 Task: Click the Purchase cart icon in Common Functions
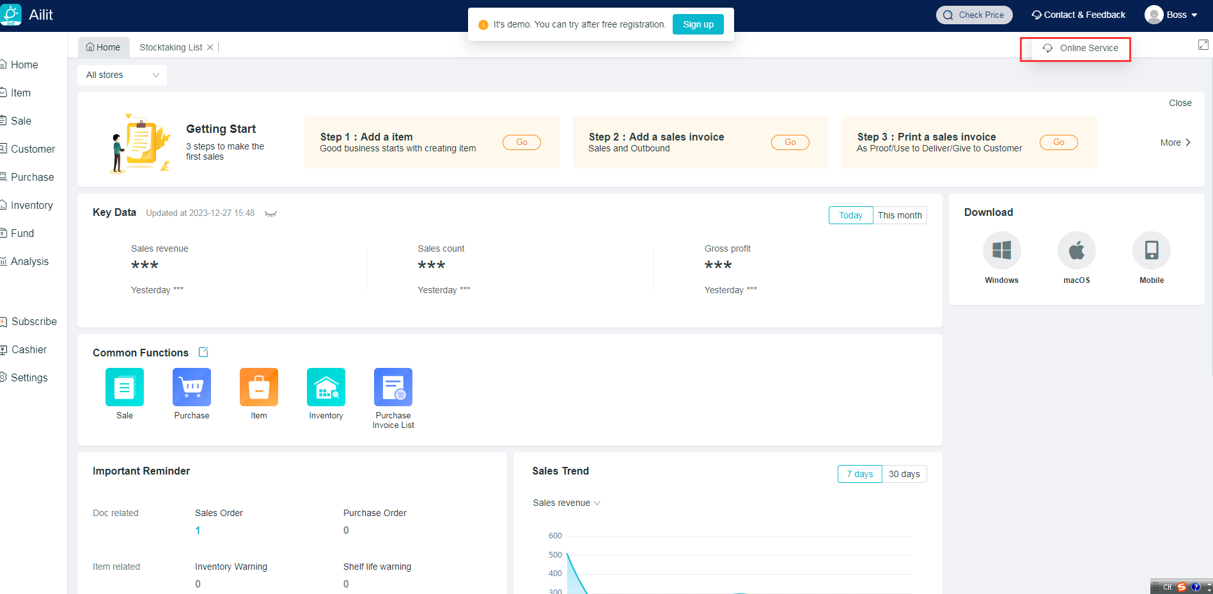coord(192,387)
